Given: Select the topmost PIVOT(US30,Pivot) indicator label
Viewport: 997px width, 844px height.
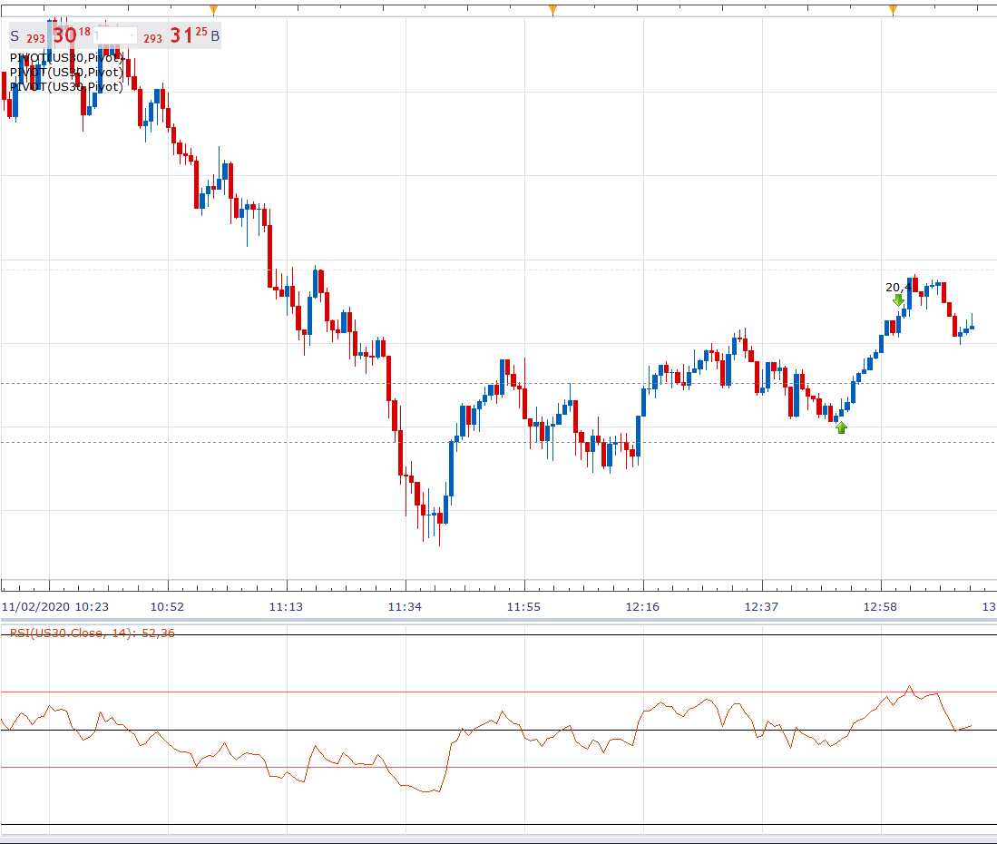Looking at the screenshot, I should (x=66, y=58).
